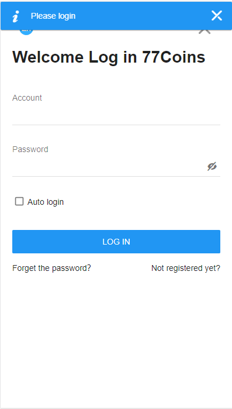Click the underline beneath the Password field
This screenshot has width=232, height=409.
pos(116,176)
